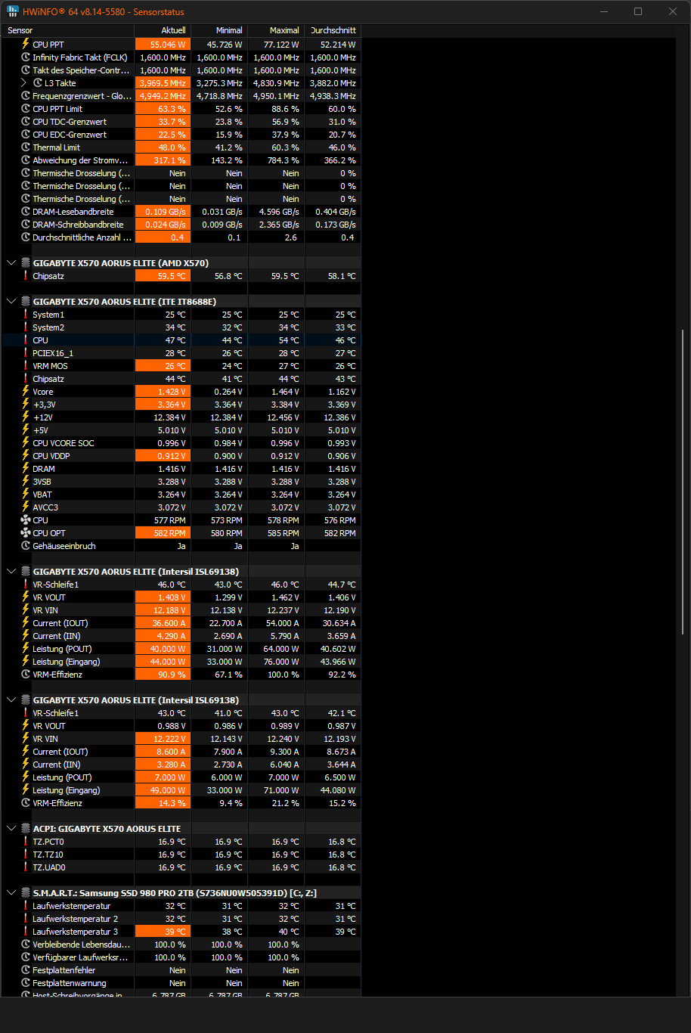Click the icon beside DRAM-Lesebandbreite
This screenshot has height=1033, width=691.
tap(26, 212)
